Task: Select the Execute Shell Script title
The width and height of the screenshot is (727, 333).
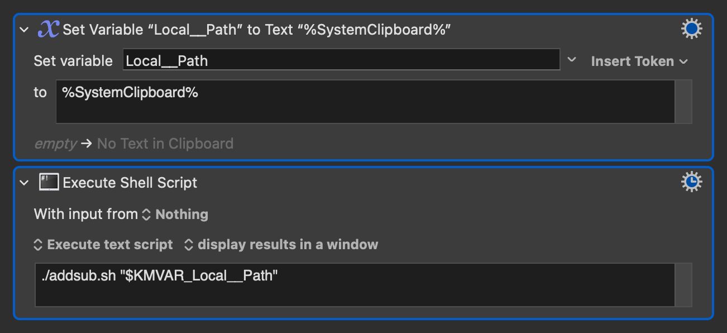Action: (x=130, y=183)
